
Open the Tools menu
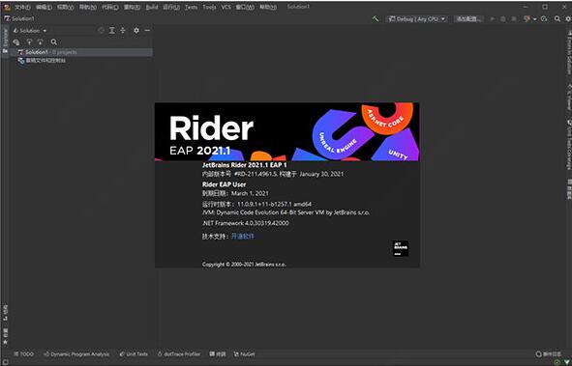(x=209, y=7)
